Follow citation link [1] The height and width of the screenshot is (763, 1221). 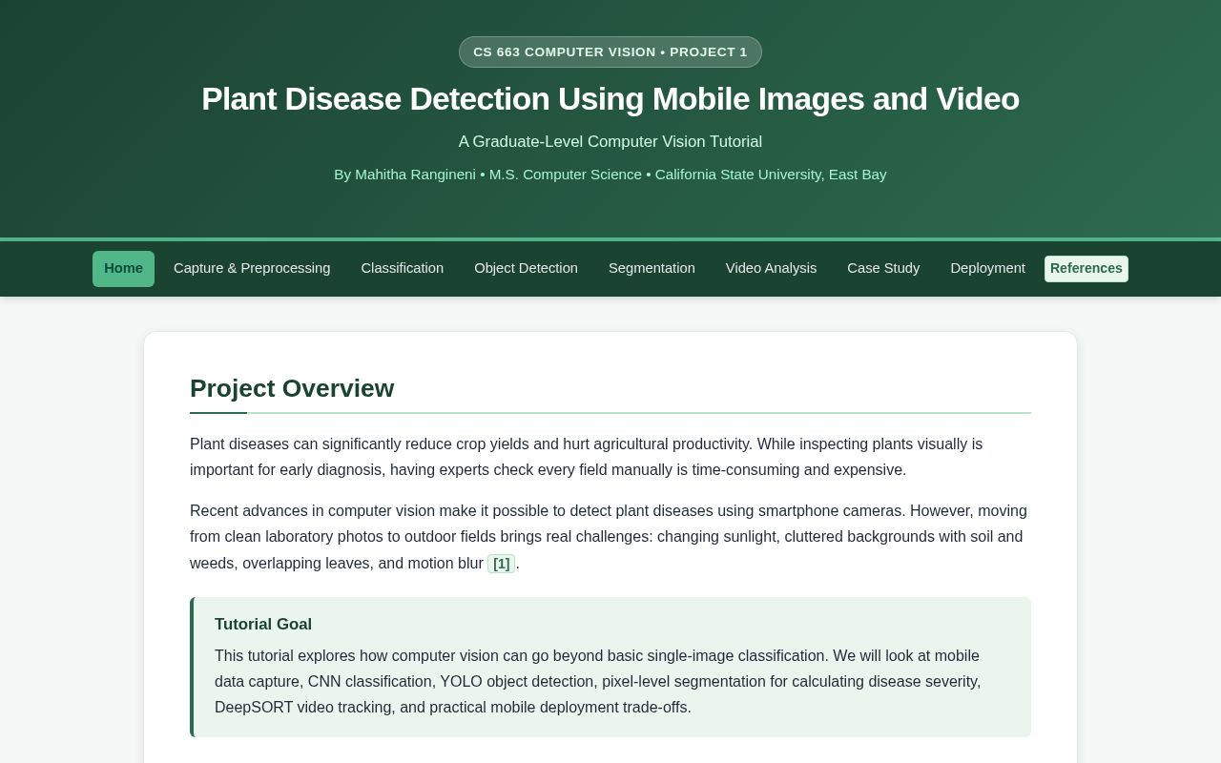502,564
